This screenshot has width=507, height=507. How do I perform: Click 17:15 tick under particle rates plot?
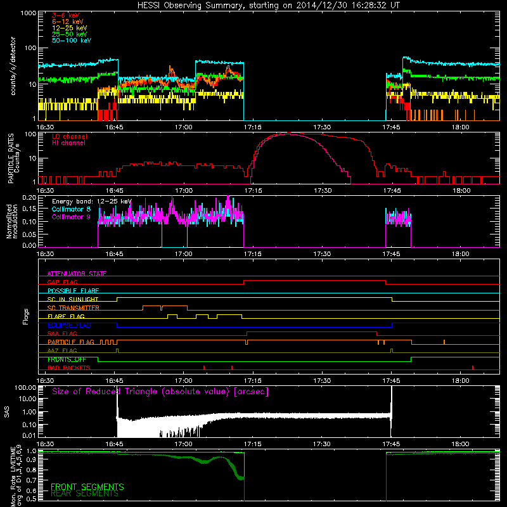tap(253, 191)
